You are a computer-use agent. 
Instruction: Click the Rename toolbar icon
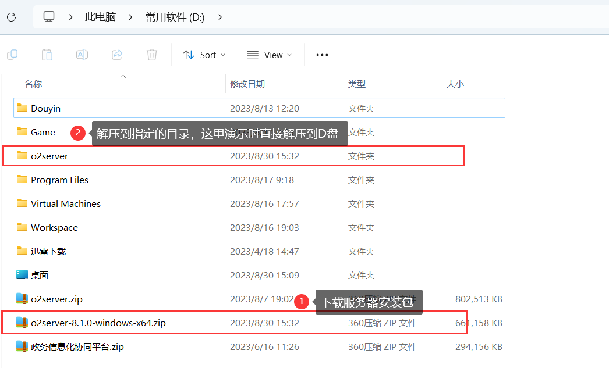(82, 55)
